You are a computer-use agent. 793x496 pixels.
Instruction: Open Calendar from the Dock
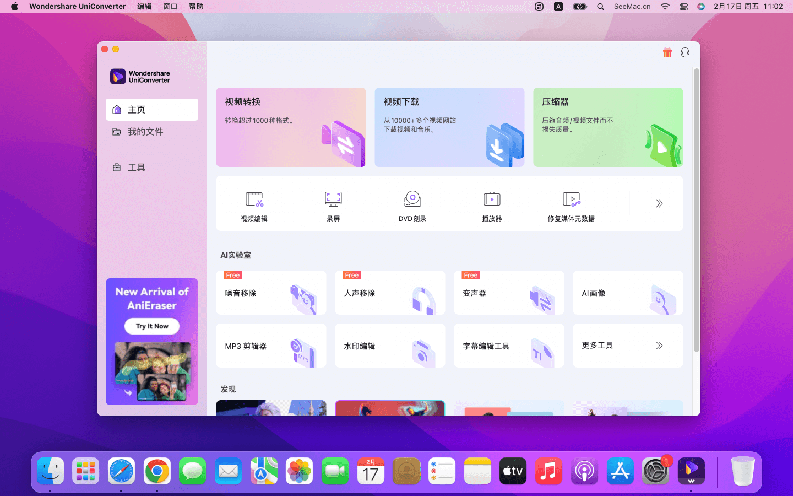371,471
